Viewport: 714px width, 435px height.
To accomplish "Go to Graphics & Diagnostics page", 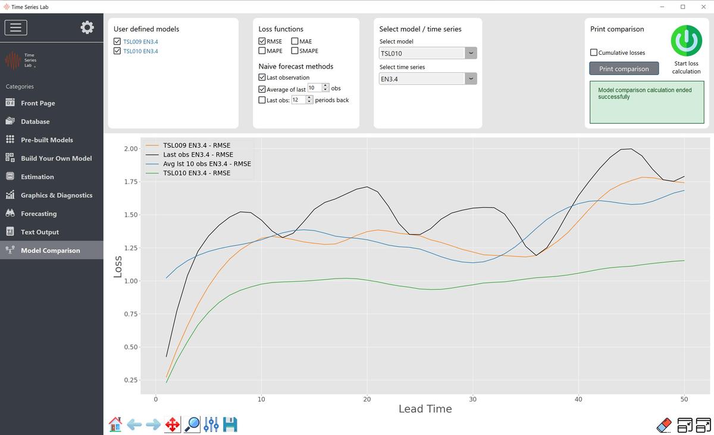I will [x=57, y=195].
